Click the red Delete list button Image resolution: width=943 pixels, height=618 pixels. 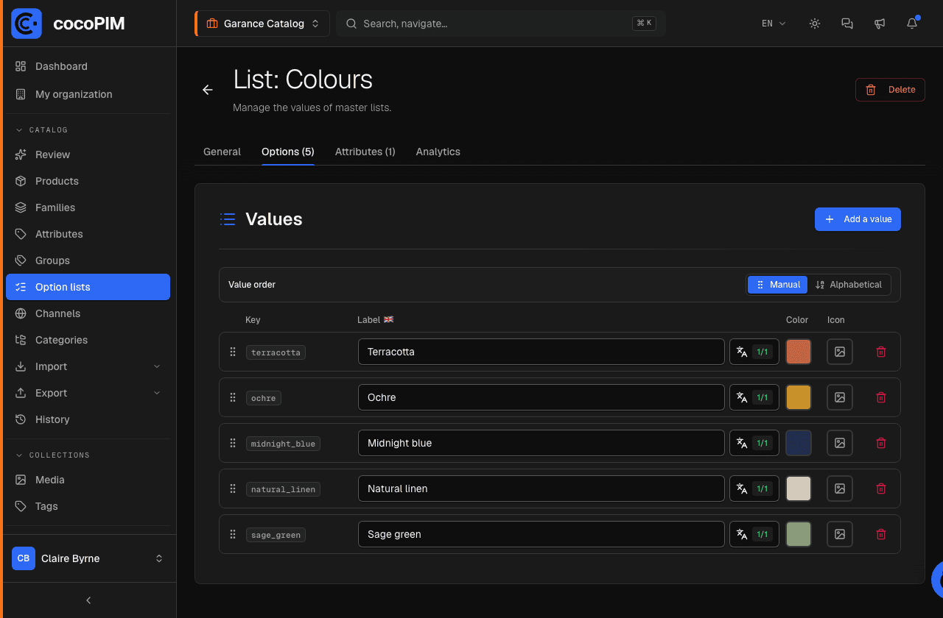click(x=890, y=90)
